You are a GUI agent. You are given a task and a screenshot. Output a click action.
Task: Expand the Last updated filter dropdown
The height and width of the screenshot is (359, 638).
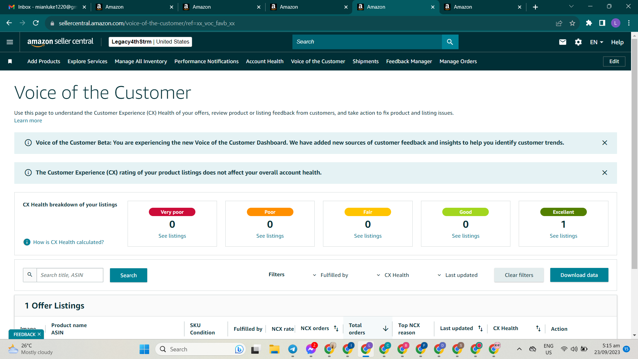click(457, 275)
